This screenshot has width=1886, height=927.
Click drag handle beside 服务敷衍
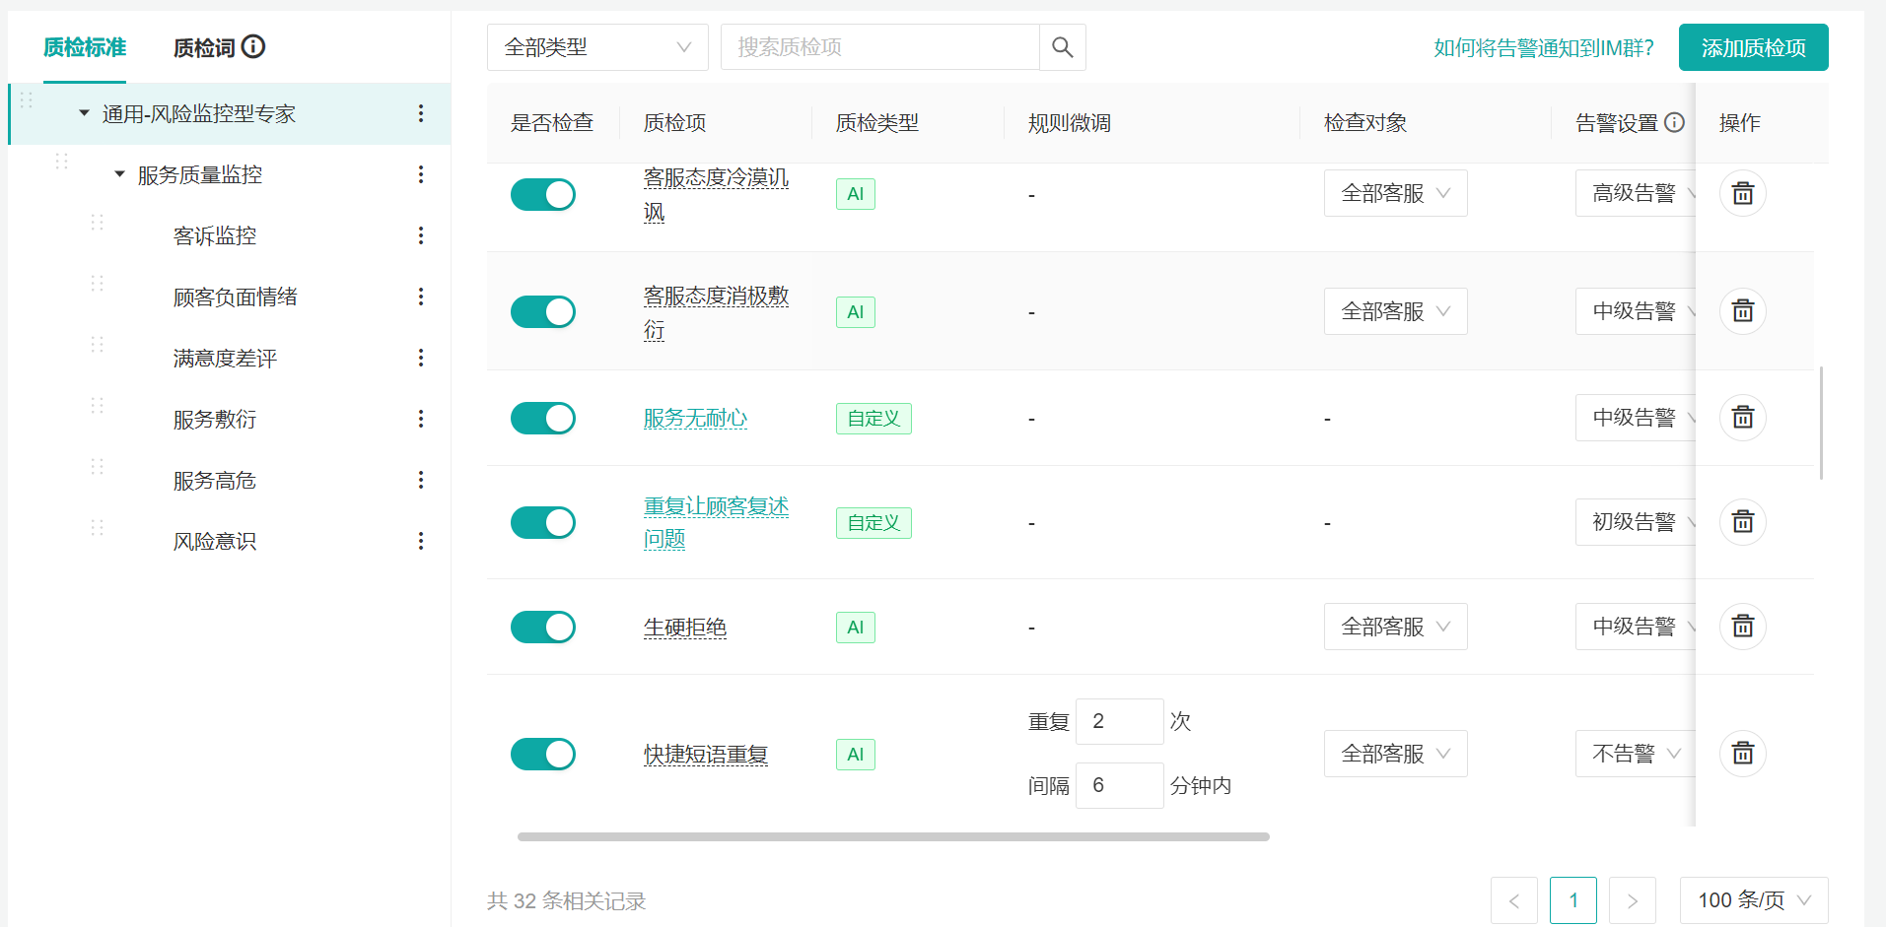point(97,405)
